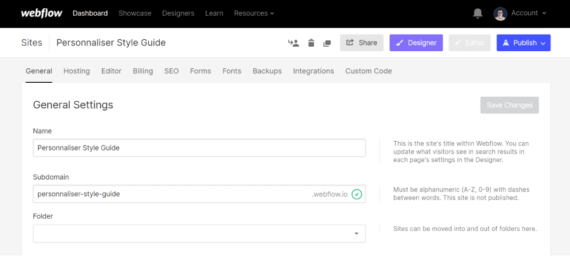Open the Custom Code tab
570x256 pixels.
tap(369, 71)
